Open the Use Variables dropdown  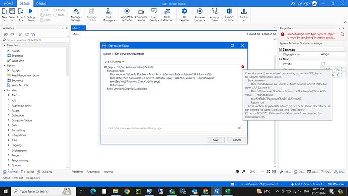pos(114,61)
